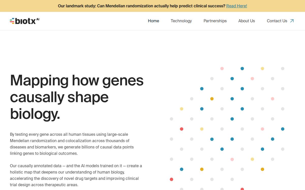305x190 pixels.
Task: Click the landmark study banner text
Action: click(142, 6)
